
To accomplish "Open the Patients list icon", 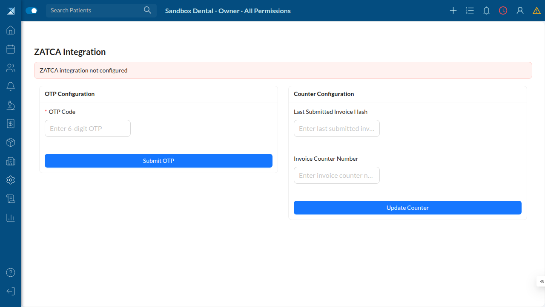I will [x=11, y=68].
